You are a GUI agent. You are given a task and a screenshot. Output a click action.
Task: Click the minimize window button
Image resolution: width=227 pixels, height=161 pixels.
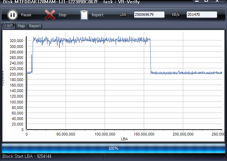197,1
